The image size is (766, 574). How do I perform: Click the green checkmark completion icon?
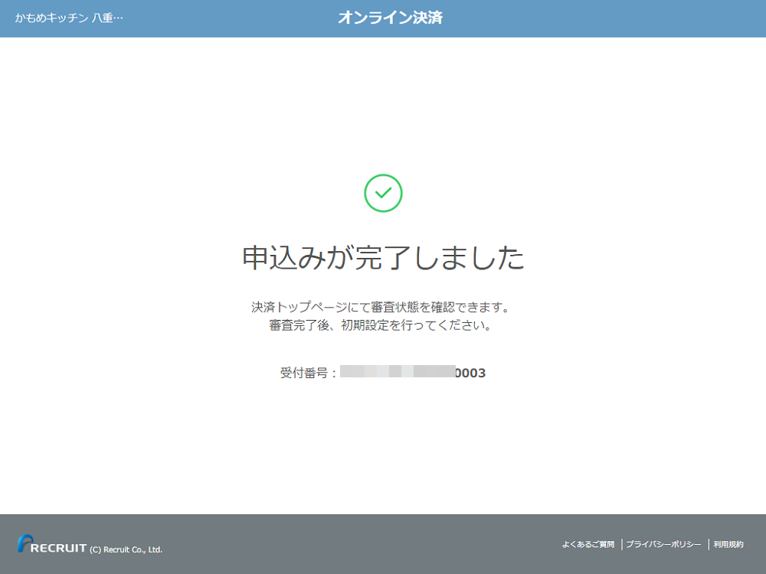(x=383, y=193)
